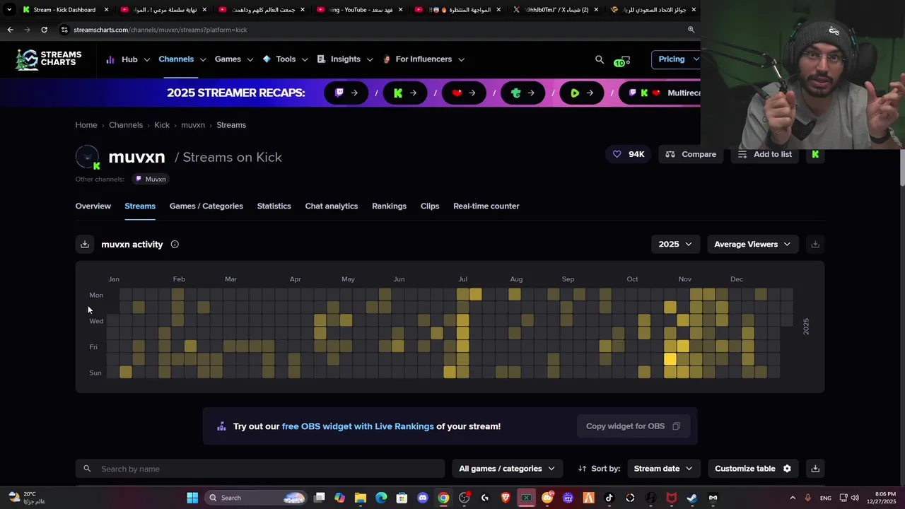This screenshot has width=905, height=509.
Task: Switch to the Statistics tab
Action: [274, 206]
